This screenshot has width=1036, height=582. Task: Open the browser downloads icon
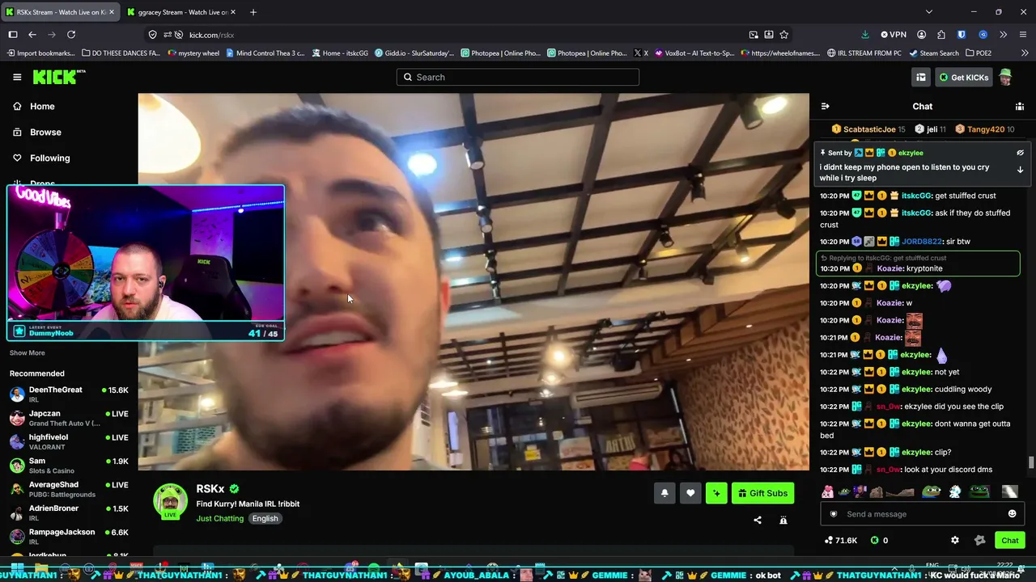(865, 35)
